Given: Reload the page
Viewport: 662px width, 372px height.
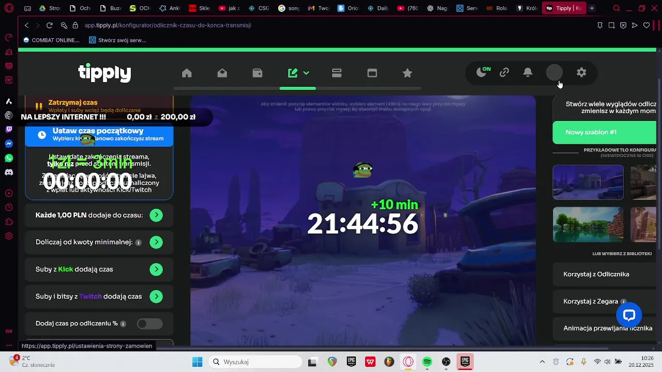Looking at the screenshot, I should pyautogui.click(x=49, y=25).
